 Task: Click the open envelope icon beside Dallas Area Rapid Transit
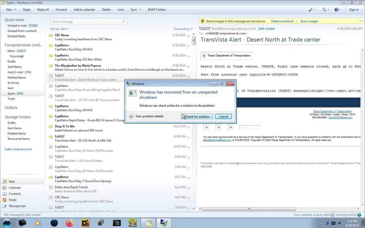click(51, 187)
